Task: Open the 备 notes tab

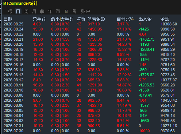Action: click(x=74, y=11)
